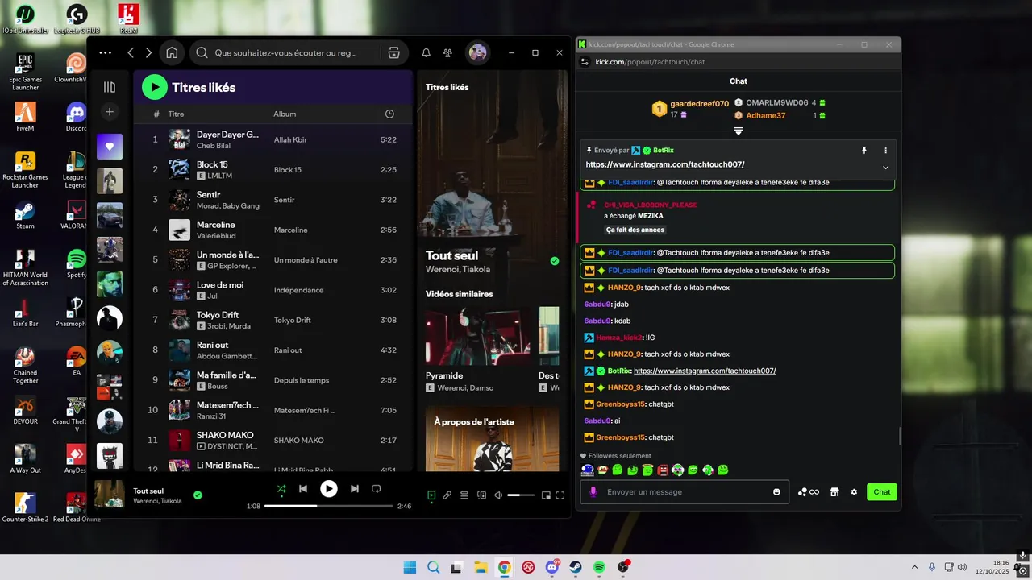Sort tracks by the Titre column header

176,114
